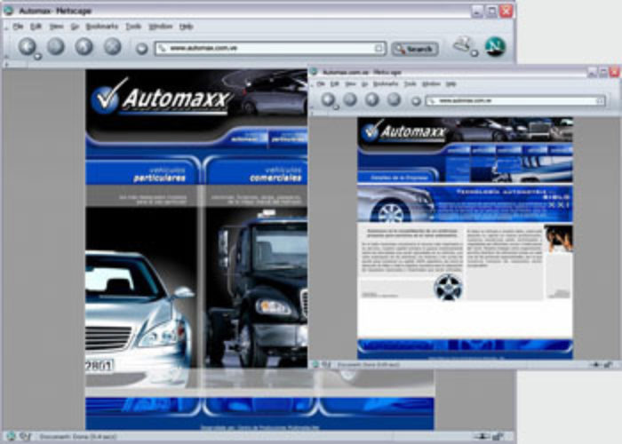Open the URL history dropdown in the small window
Screen dimensions: 622x444
coord(601,101)
